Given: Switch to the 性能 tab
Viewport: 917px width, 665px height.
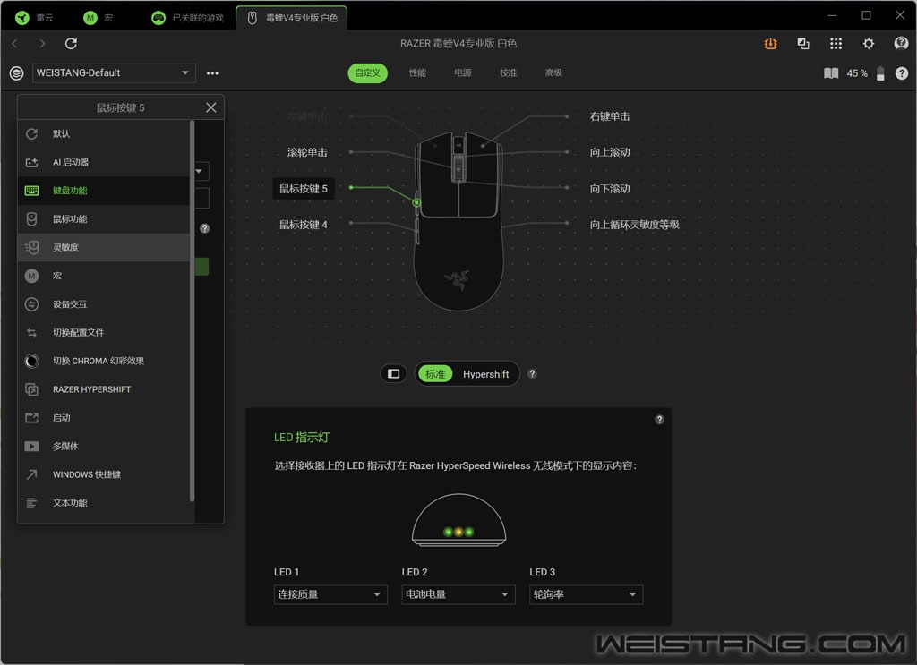Looking at the screenshot, I should [417, 73].
